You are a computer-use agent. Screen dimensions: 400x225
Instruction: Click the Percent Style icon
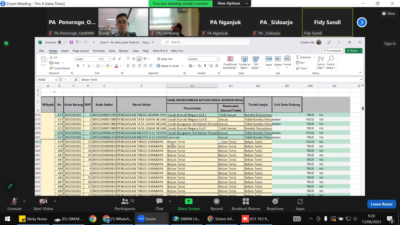pos(199,66)
